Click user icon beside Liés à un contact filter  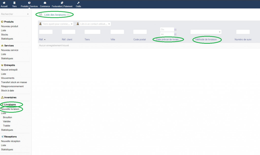click(x=78, y=24)
